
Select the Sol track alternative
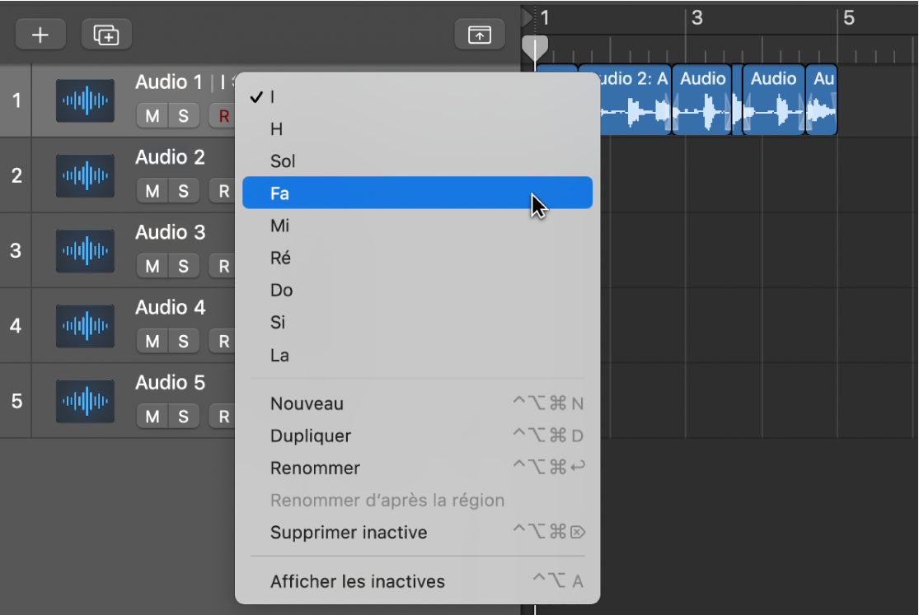pyautogui.click(x=282, y=161)
